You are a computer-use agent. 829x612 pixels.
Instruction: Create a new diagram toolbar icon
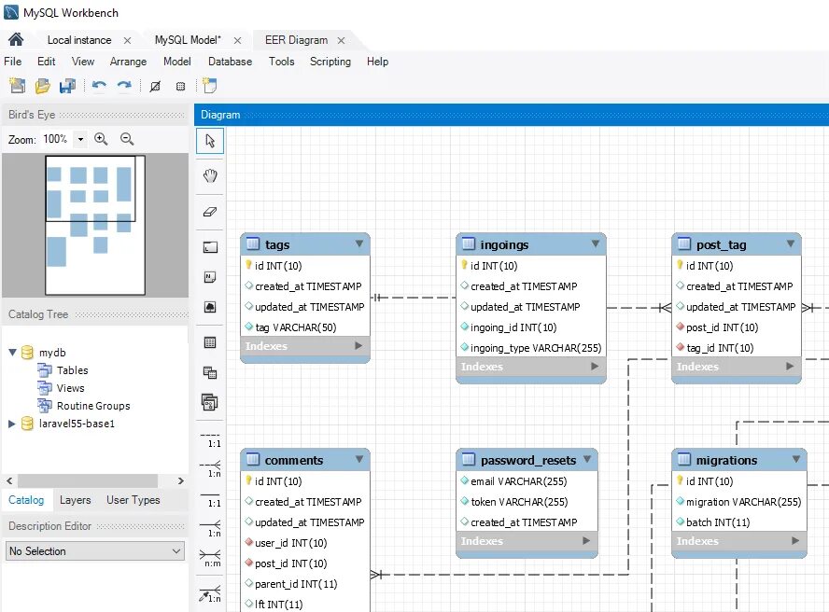coord(210,86)
